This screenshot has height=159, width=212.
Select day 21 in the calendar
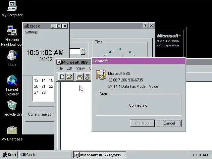tap(43, 86)
